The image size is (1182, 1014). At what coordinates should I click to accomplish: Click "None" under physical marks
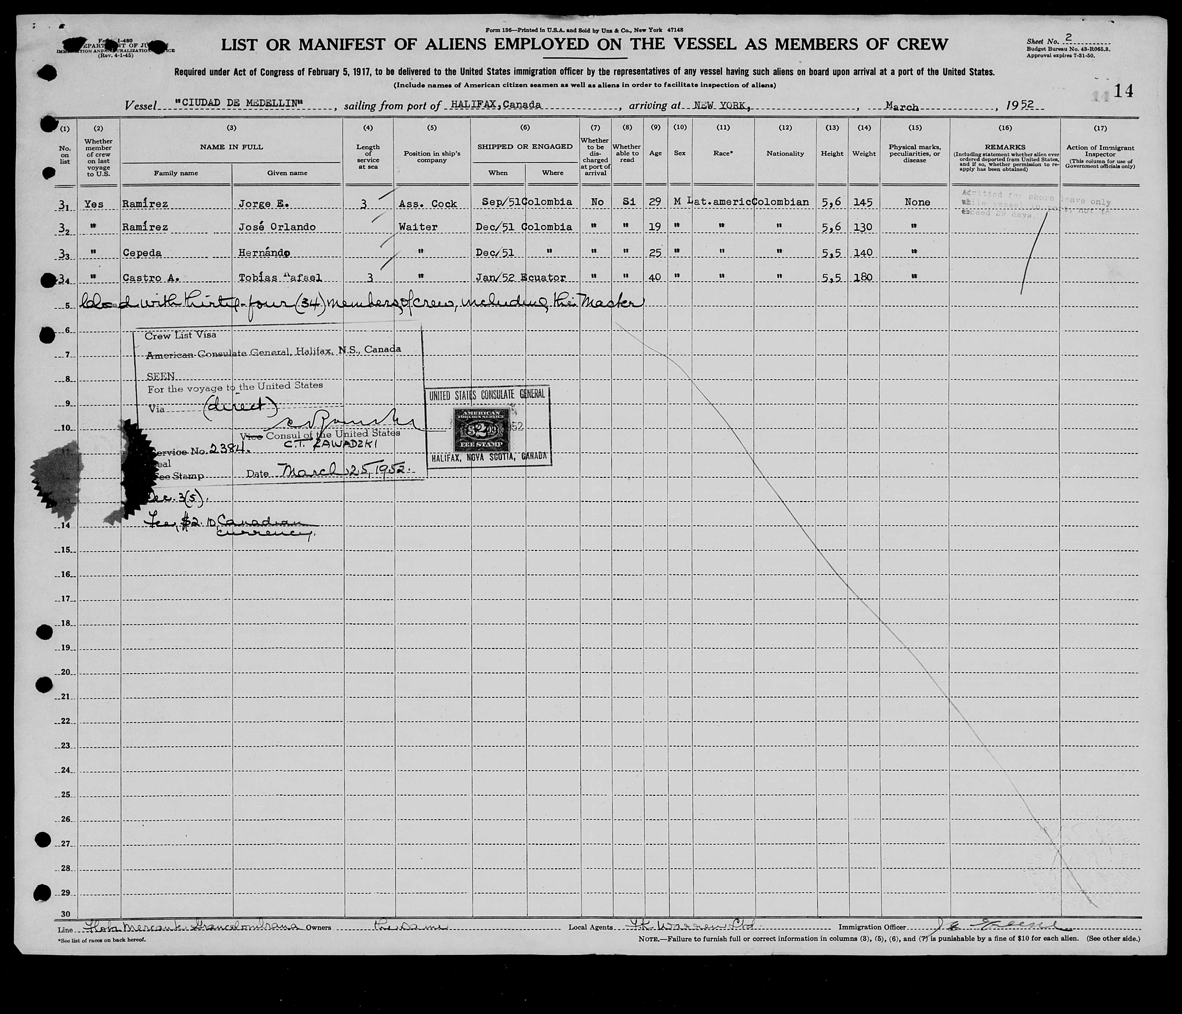click(917, 203)
